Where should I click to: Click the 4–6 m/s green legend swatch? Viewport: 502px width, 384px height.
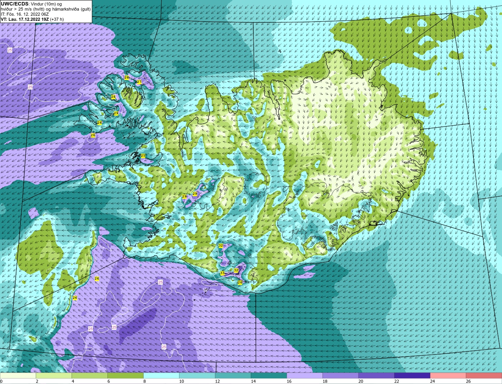click(x=90, y=376)
